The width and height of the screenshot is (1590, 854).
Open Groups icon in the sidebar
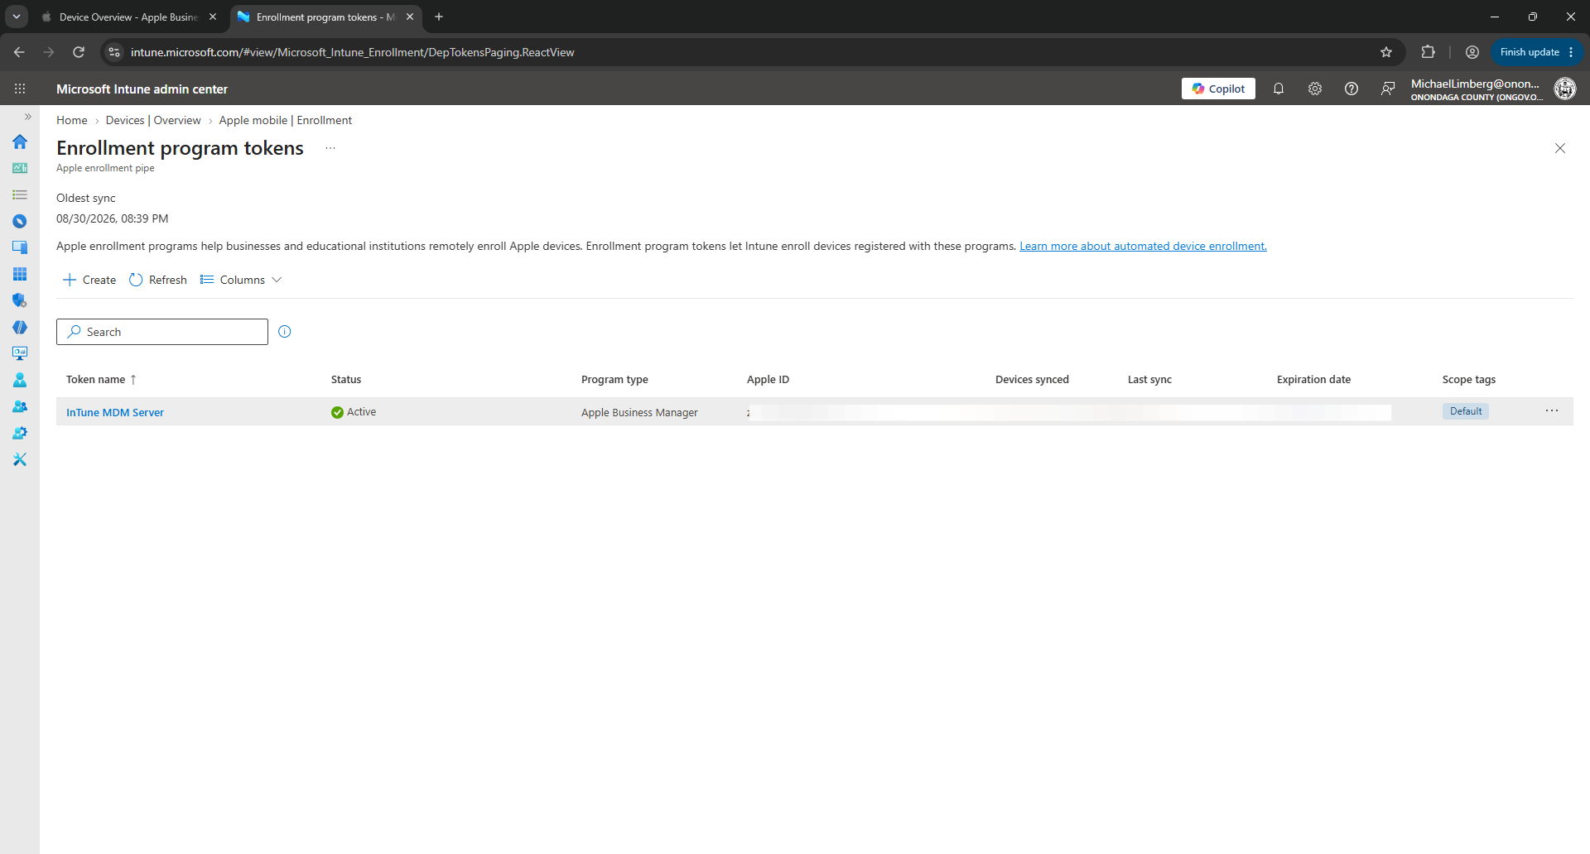click(20, 406)
